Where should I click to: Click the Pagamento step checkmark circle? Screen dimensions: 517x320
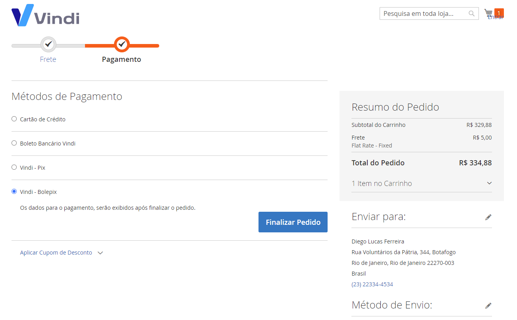pos(122,44)
